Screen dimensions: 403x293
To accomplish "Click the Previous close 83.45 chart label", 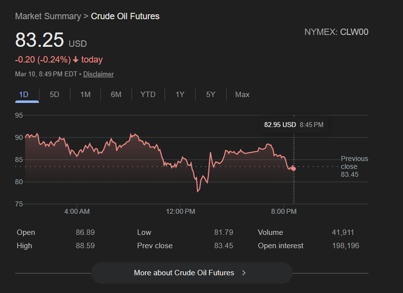I will [x=354, y=166].
